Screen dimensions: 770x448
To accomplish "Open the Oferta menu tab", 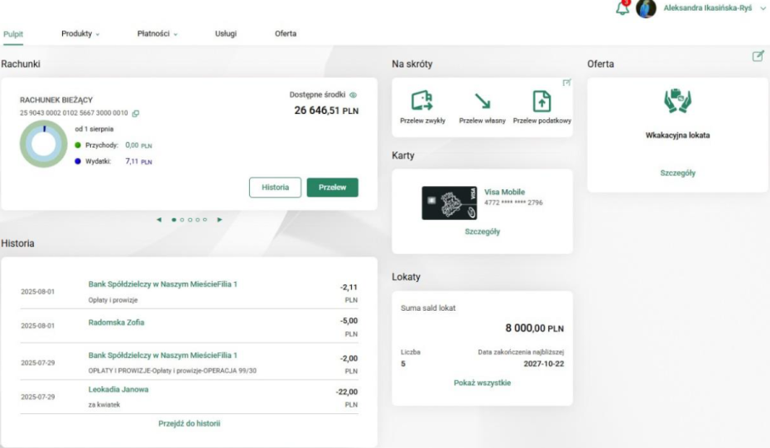I will pos(285,34).
